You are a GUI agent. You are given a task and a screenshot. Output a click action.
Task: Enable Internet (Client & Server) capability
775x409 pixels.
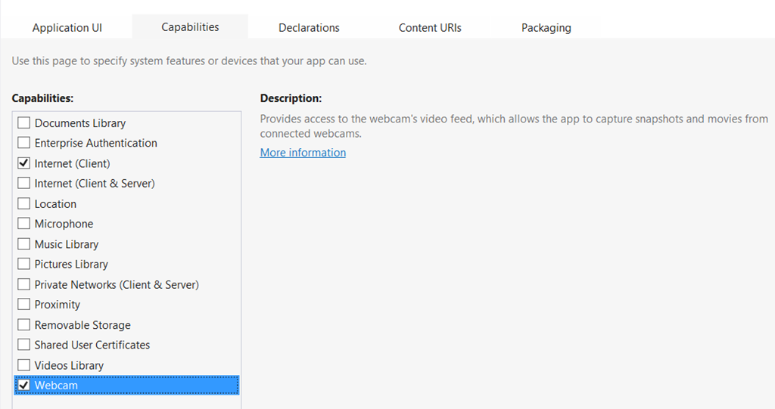tap(24, 184)
